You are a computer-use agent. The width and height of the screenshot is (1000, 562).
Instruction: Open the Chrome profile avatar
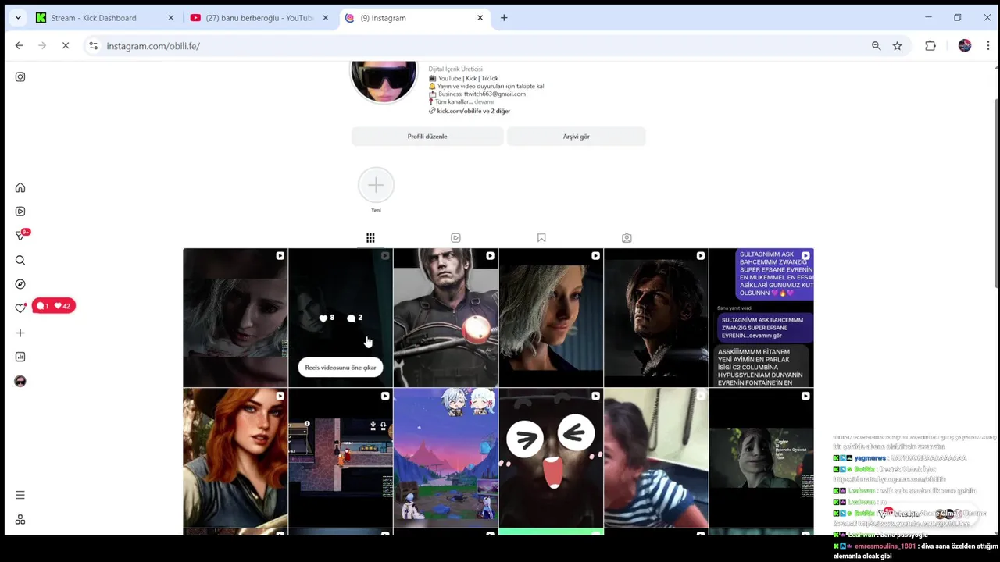(x=965, y=46)
